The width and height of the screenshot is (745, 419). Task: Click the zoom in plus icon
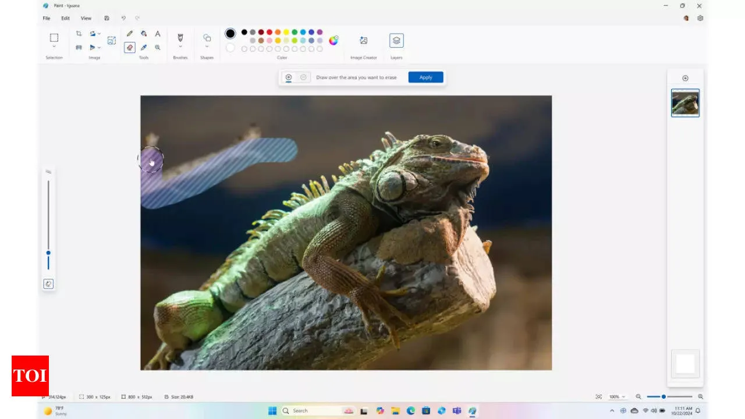(x=700, y=397)
